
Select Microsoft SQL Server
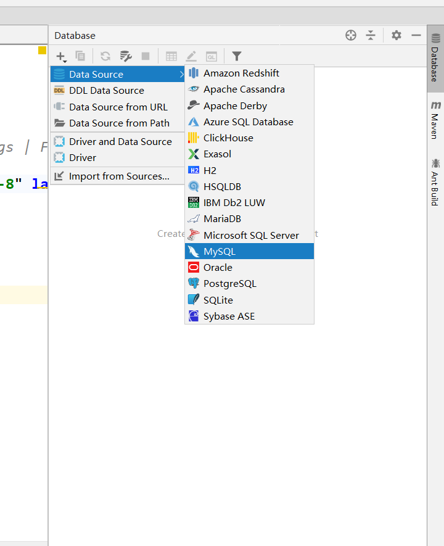point(249,235)
